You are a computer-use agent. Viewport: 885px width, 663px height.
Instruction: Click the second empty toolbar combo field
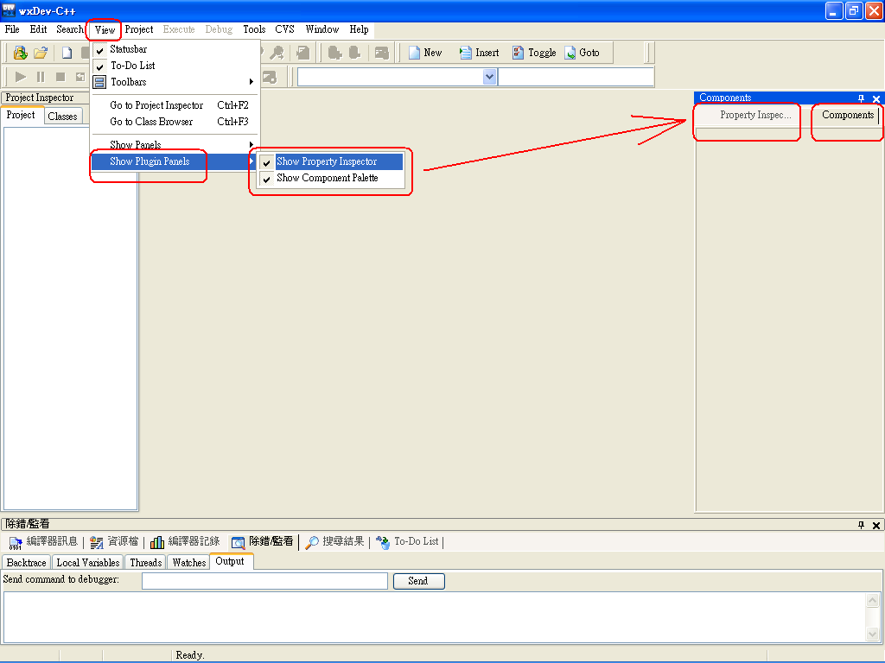(x=576, y=77)
